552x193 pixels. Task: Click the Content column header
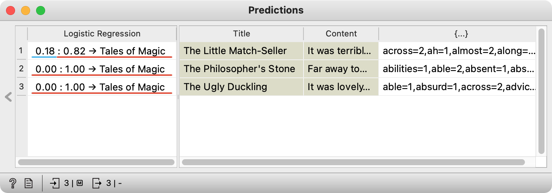(x=341, y=33)
